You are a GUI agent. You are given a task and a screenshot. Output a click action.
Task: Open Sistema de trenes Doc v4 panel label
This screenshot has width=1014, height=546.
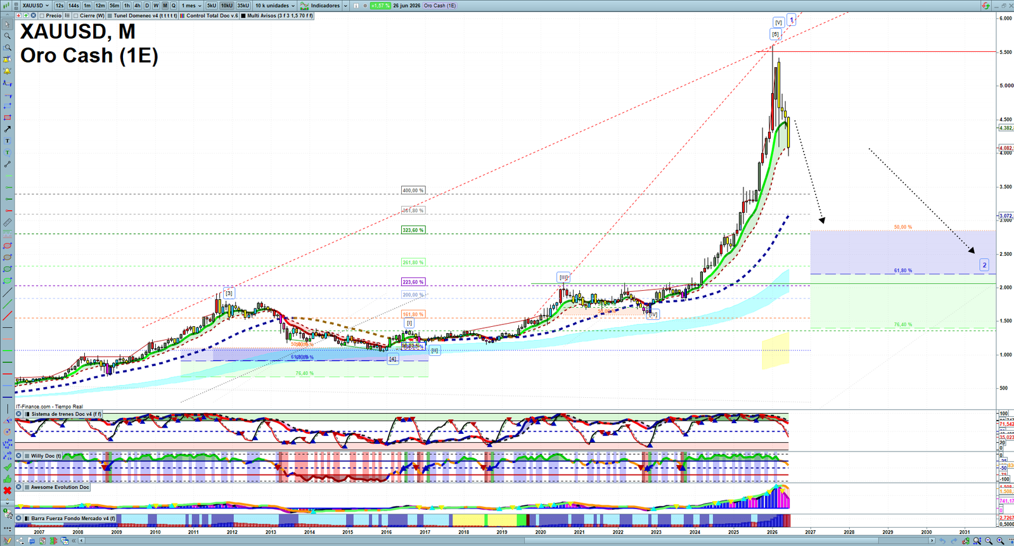pos(67,414)
